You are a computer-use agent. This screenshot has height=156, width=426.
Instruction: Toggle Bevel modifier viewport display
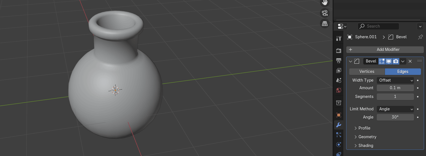389,61
